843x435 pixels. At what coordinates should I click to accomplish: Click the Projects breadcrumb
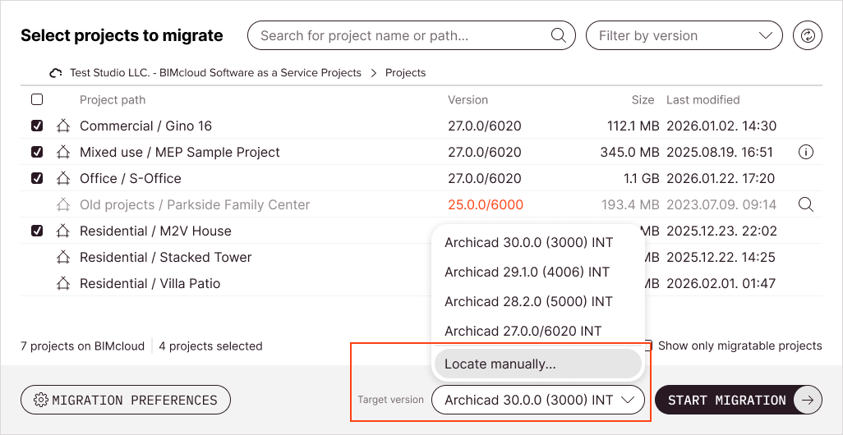click(x=405, y=73)
